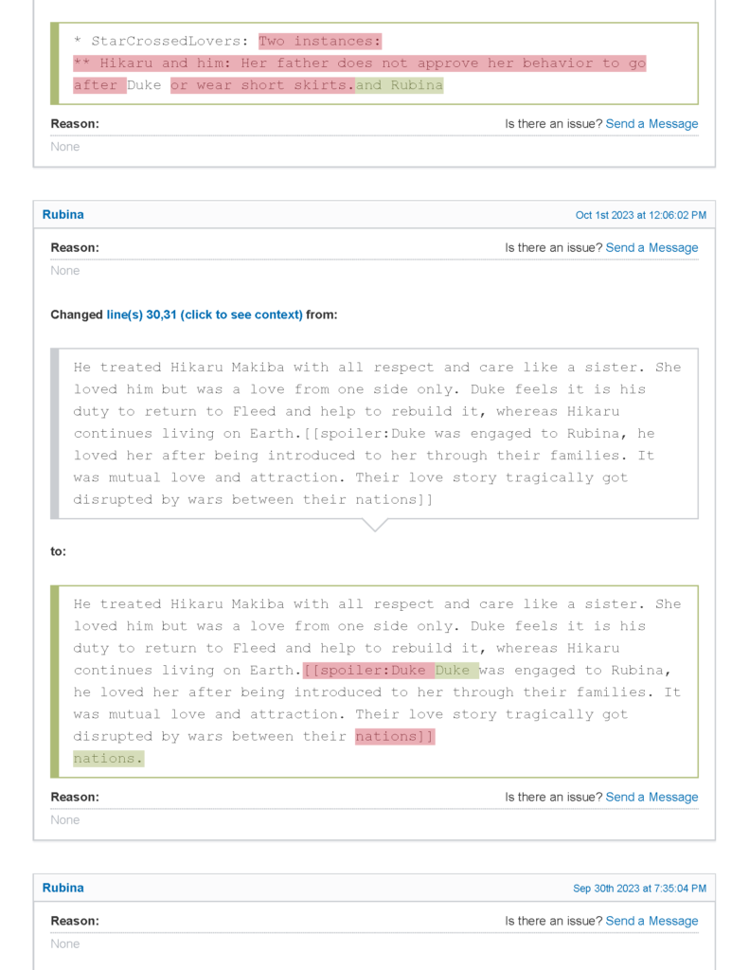This screenshot has height=970, width=749.
Task: Click the added 'and Rubina' green highlight
Action: tap(400, 85)
